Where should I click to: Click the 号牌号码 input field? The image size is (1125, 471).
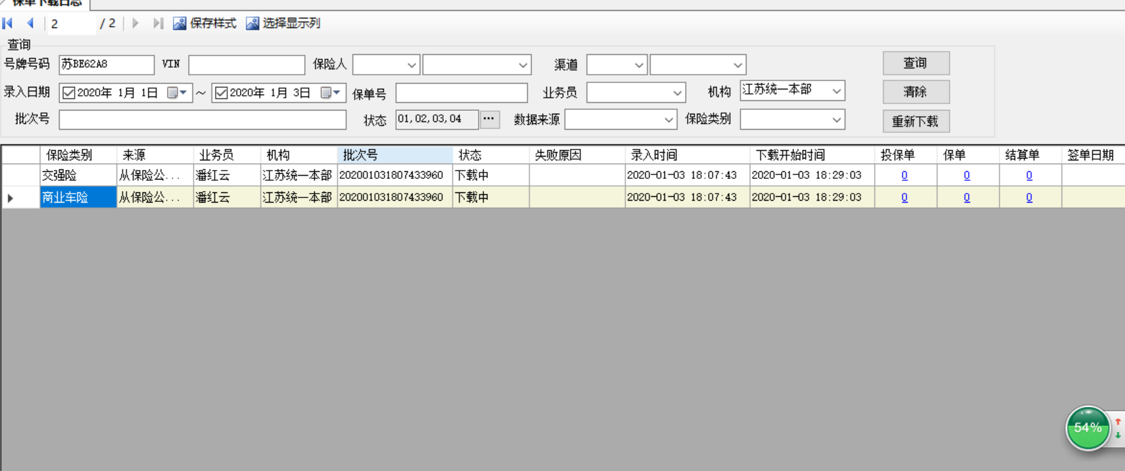(x=106, y=65)
